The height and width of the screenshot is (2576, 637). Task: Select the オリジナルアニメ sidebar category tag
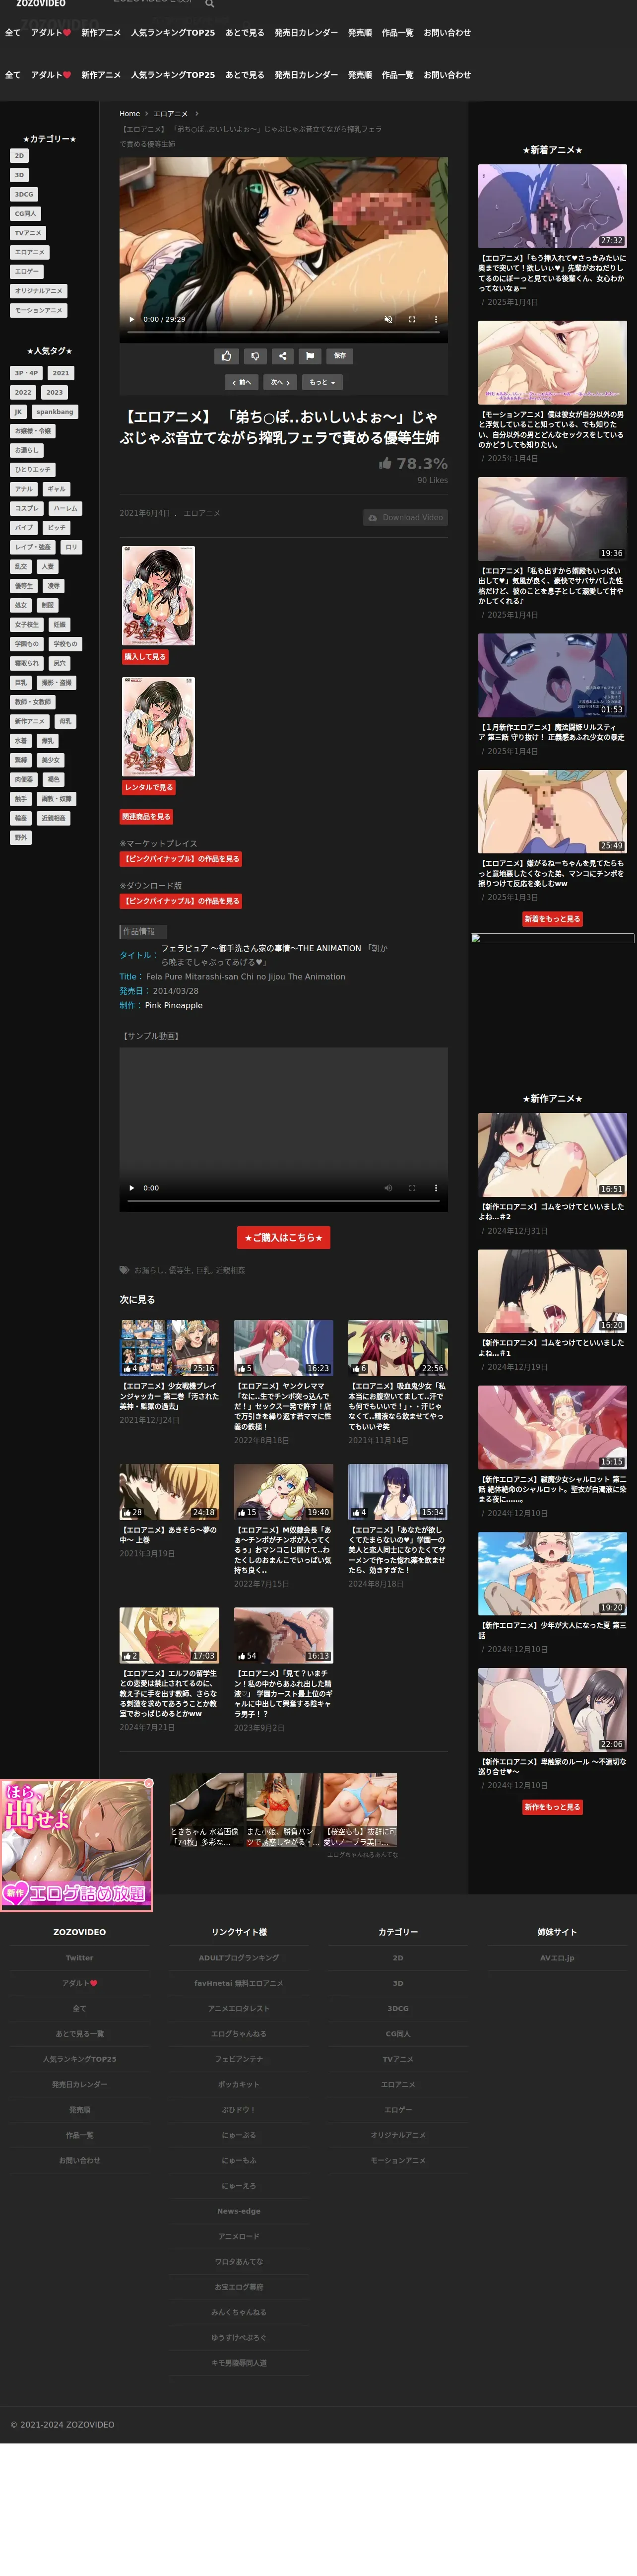pos(38,291)
